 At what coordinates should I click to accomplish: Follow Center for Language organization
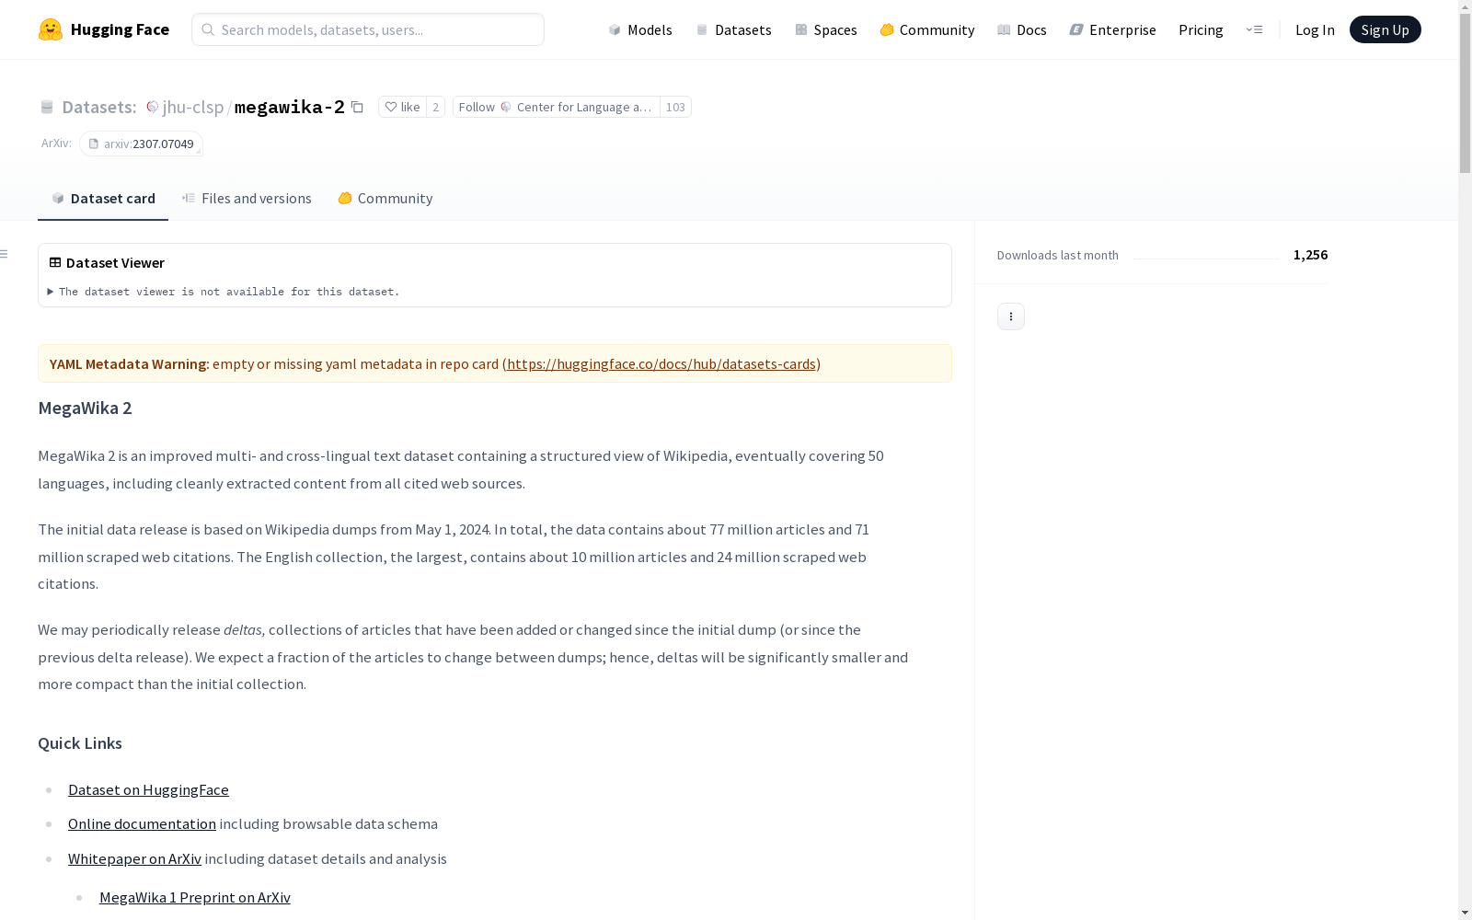coord(556,107)
